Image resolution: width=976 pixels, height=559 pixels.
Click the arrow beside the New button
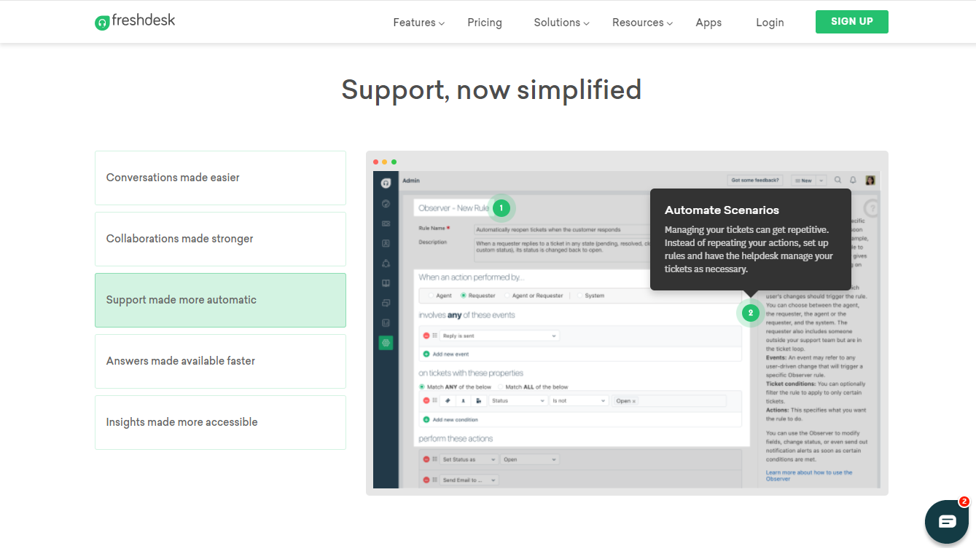(x=821, y=180)
